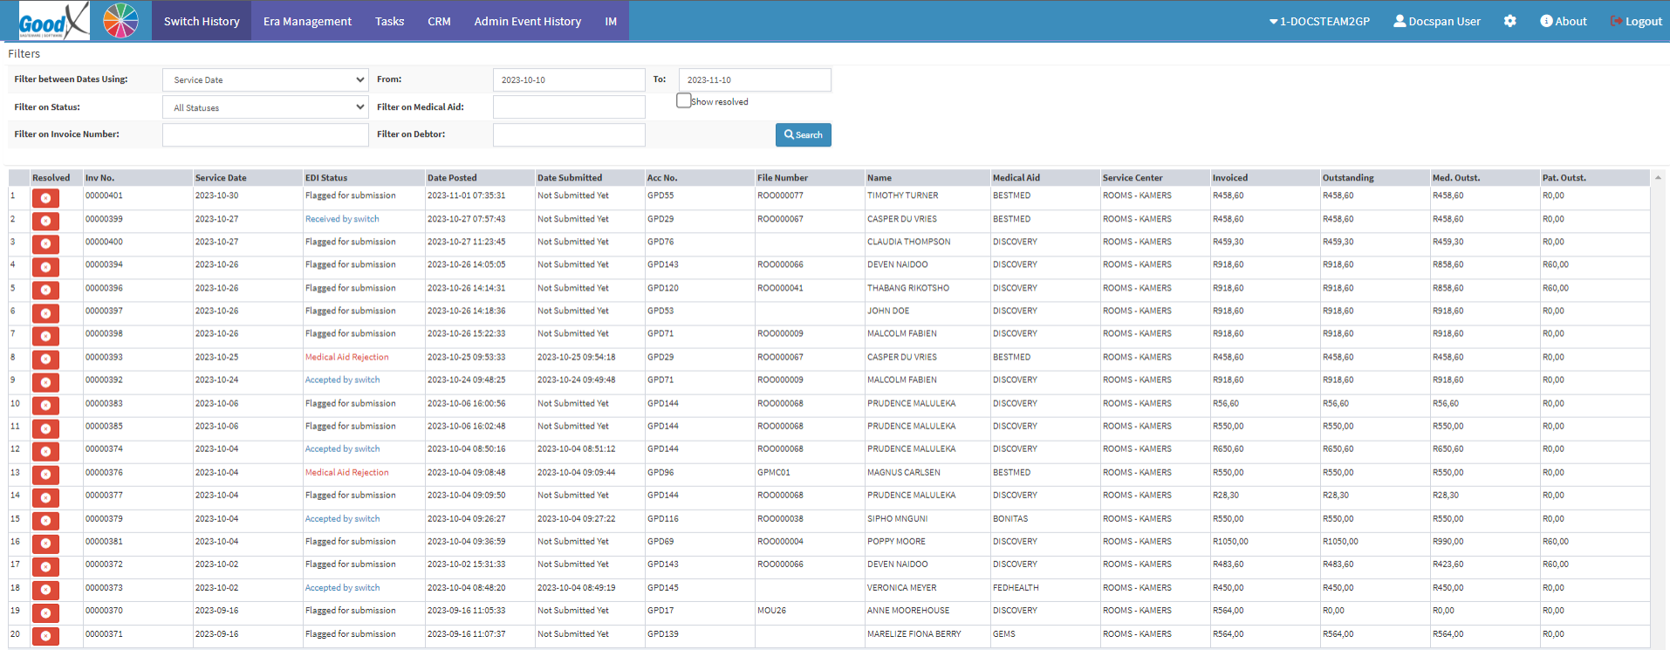Toggle resolved status for invoice 00000399
The width and height of the screenshot is (1670, 650).
click(x=45, y=221)
